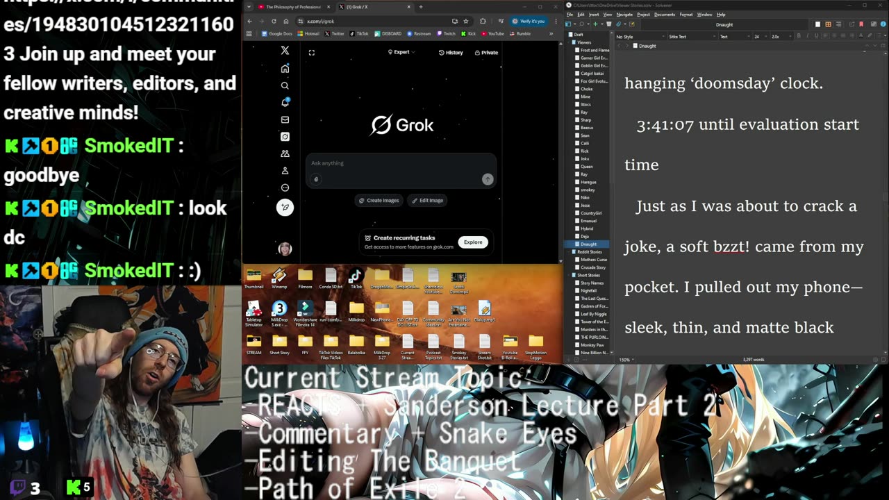
Task: Toggle Underline formatting in Scrivener
Action: click(x=816, y=36)
